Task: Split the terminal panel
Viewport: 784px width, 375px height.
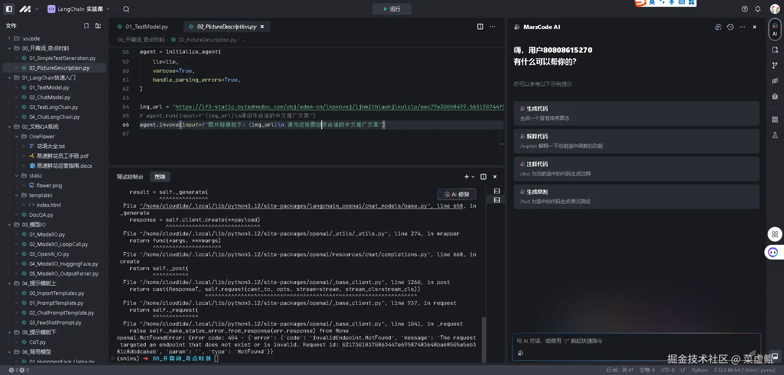Action: 483,177
